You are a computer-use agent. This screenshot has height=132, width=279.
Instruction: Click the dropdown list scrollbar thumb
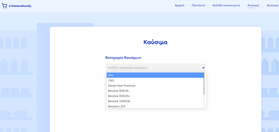(204, 84)
